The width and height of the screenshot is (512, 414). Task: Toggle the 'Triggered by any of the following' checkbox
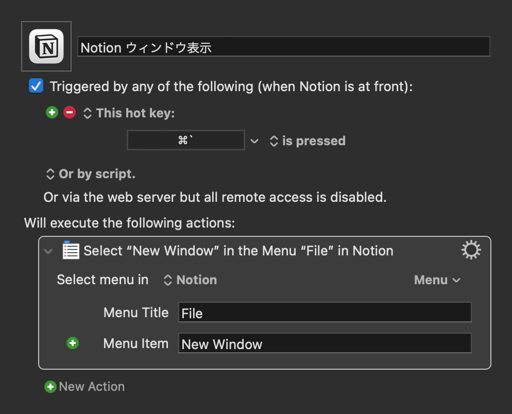coord(36,86)
